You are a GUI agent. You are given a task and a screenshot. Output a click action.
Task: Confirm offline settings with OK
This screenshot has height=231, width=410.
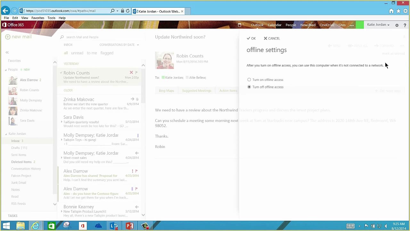click(x=251, y=38)
